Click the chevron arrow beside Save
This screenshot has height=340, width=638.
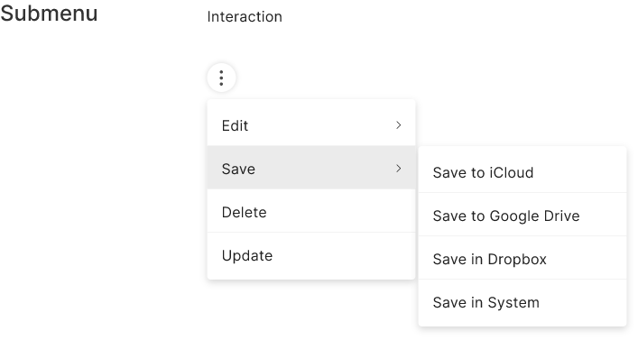[398, 169]
